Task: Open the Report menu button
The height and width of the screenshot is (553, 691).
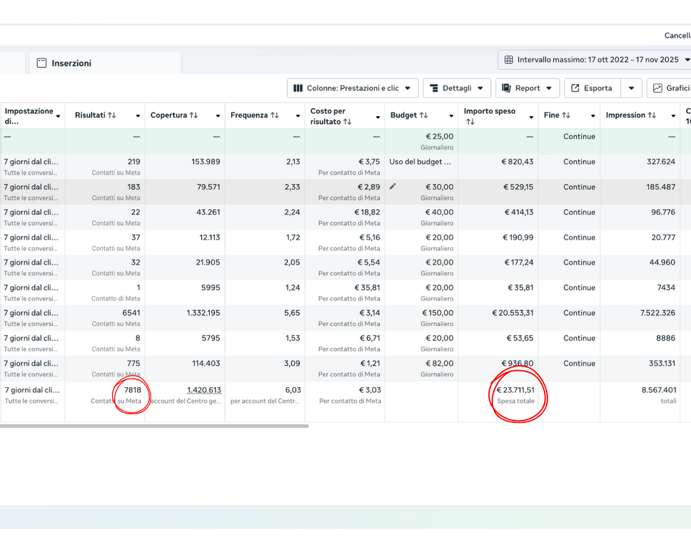Action: coord(527,88)
